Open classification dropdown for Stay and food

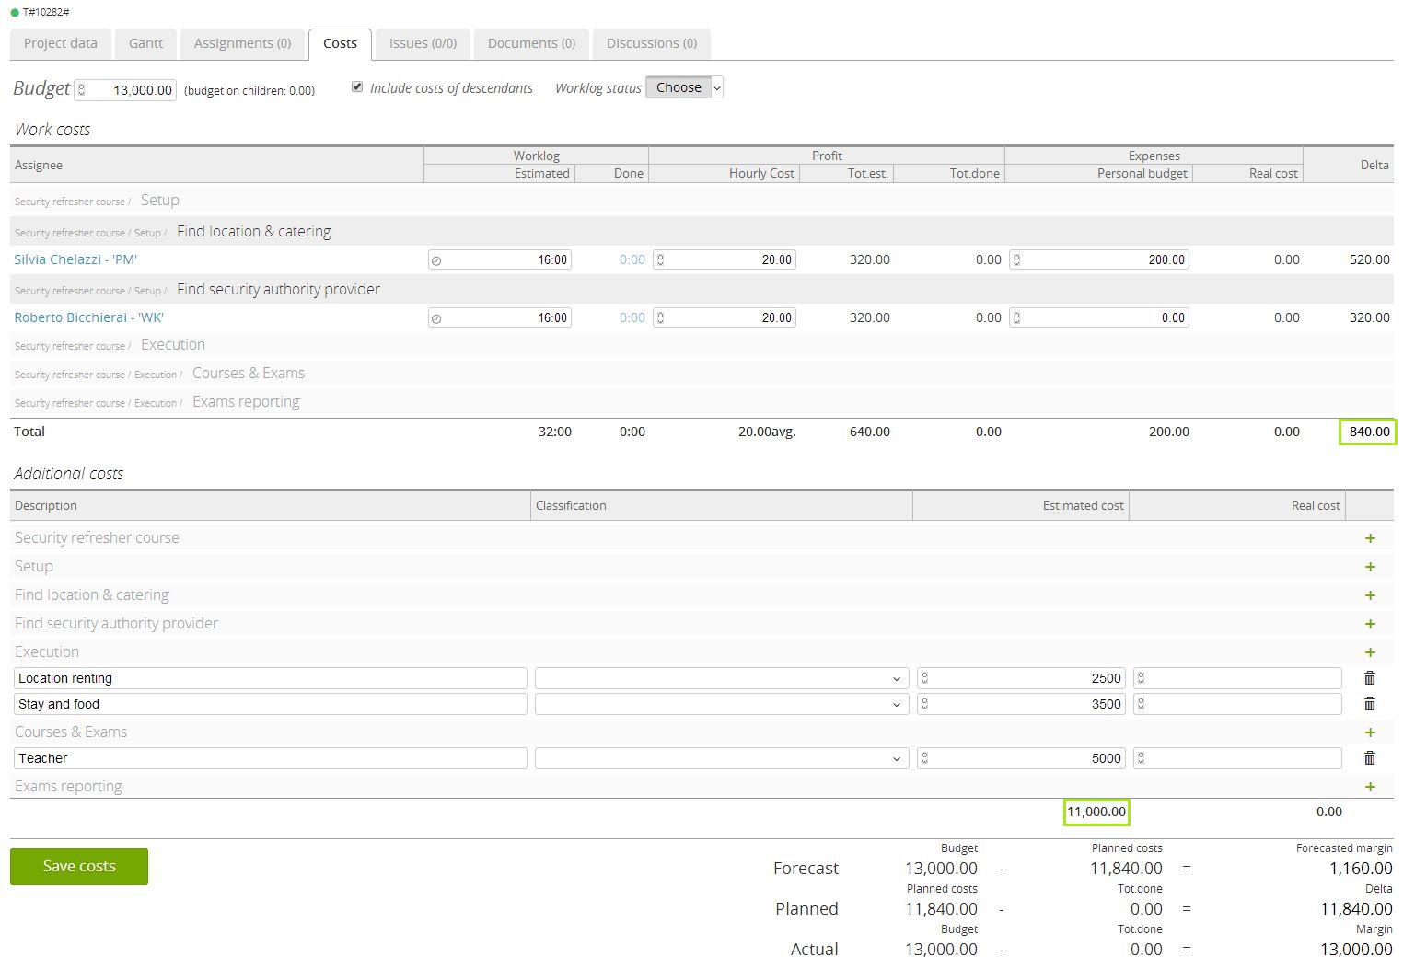722,704
